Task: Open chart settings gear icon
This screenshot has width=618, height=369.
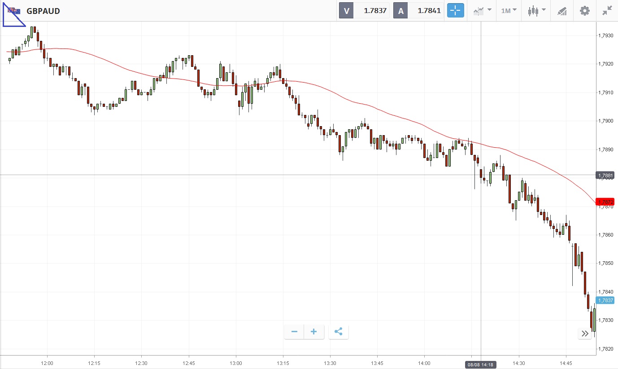Action: (x=585, y=11)
